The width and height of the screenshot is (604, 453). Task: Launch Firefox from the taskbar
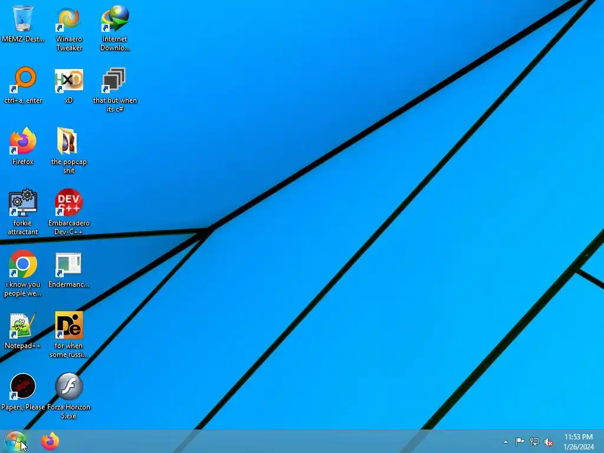51,441
